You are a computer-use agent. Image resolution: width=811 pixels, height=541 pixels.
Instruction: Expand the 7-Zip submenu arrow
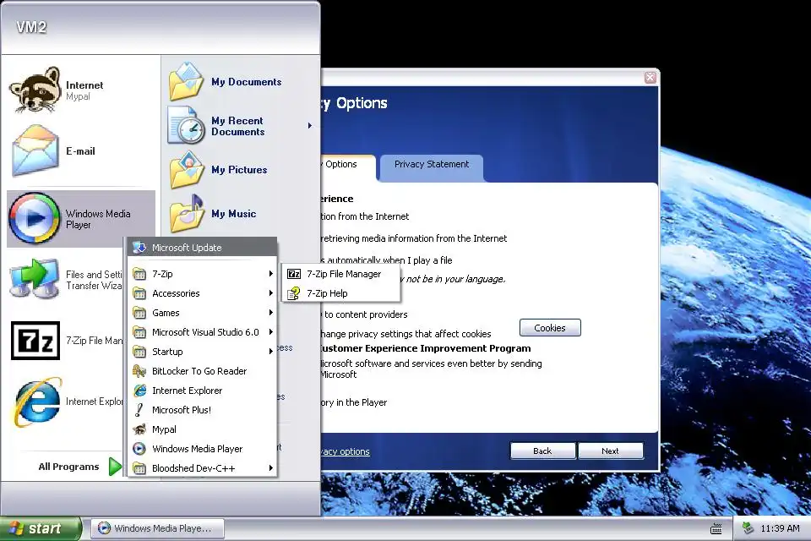click(270, 274)
